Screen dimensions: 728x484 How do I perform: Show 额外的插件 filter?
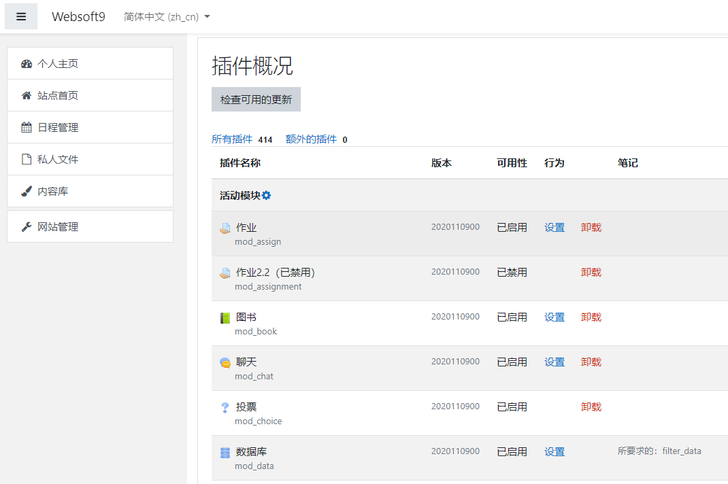pos(311,139)
